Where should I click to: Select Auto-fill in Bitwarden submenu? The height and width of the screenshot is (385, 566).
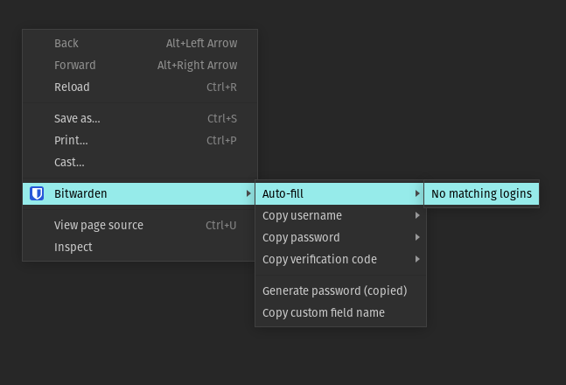339,193
